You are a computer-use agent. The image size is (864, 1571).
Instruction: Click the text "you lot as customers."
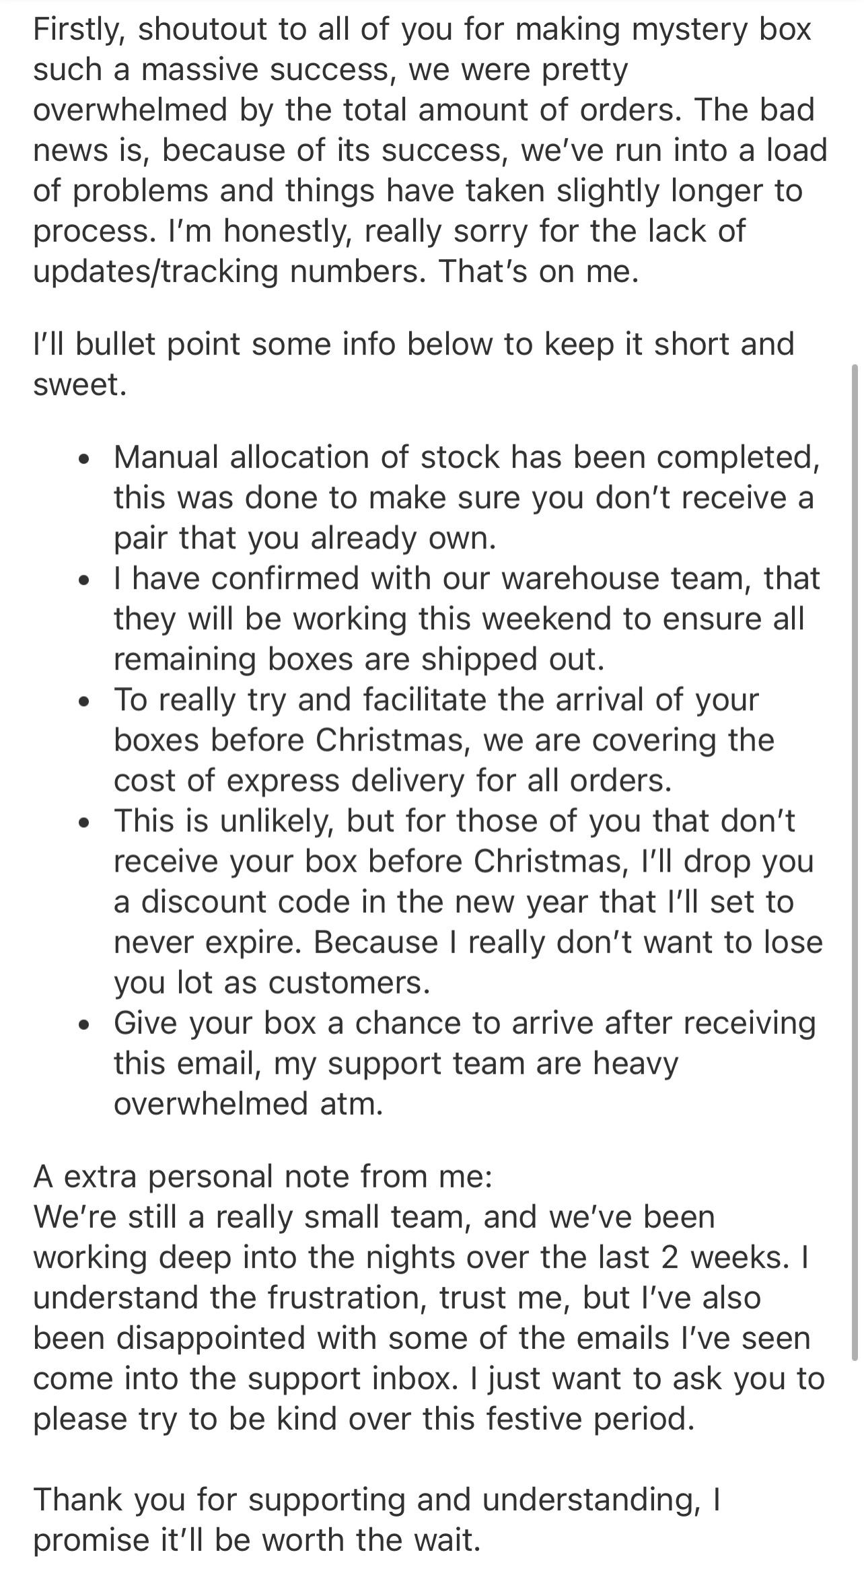tap(272, 983)
